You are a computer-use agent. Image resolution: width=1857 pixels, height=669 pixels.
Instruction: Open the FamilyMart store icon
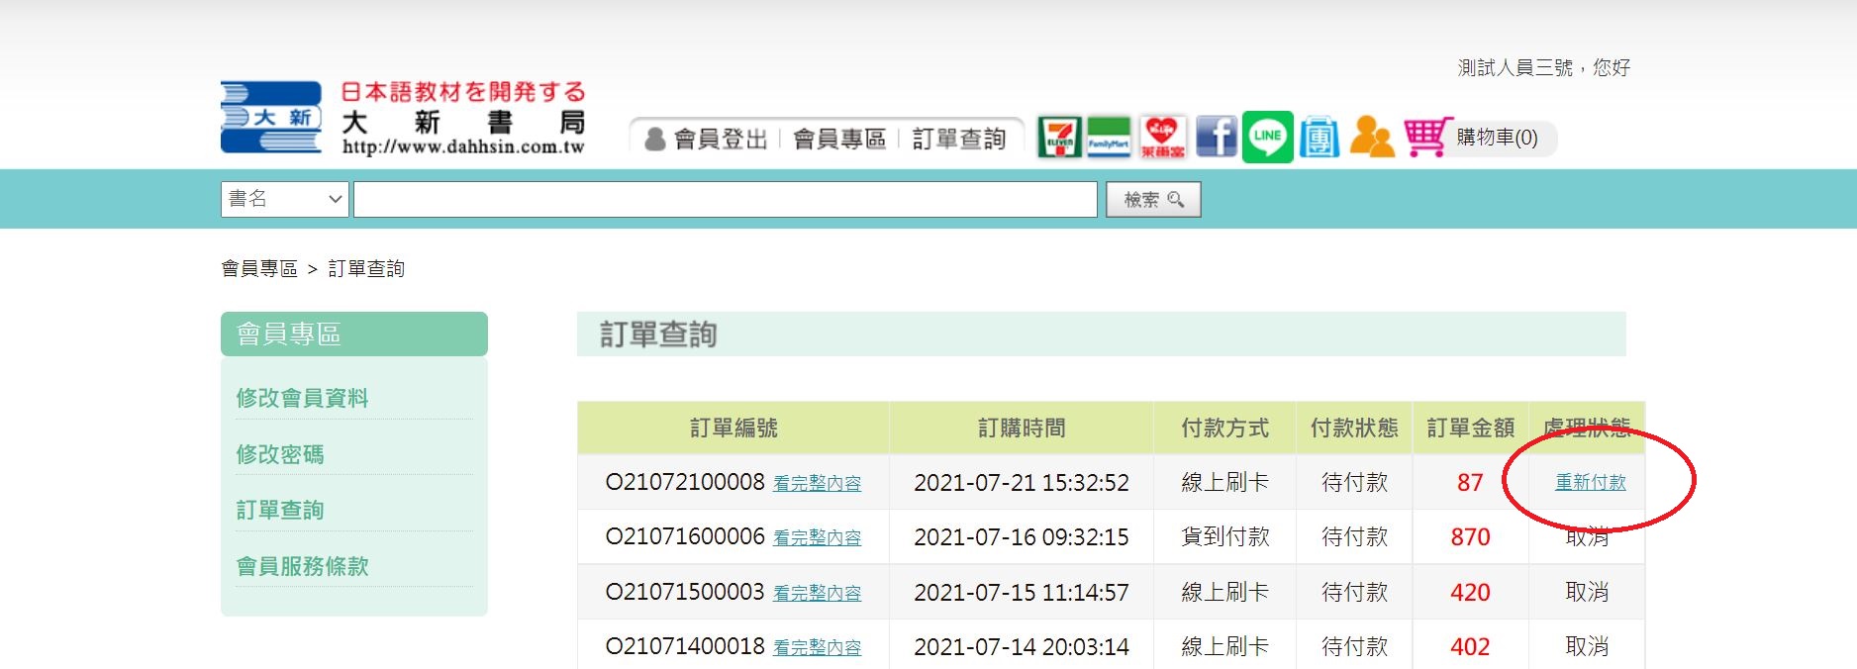(1109, 138)
